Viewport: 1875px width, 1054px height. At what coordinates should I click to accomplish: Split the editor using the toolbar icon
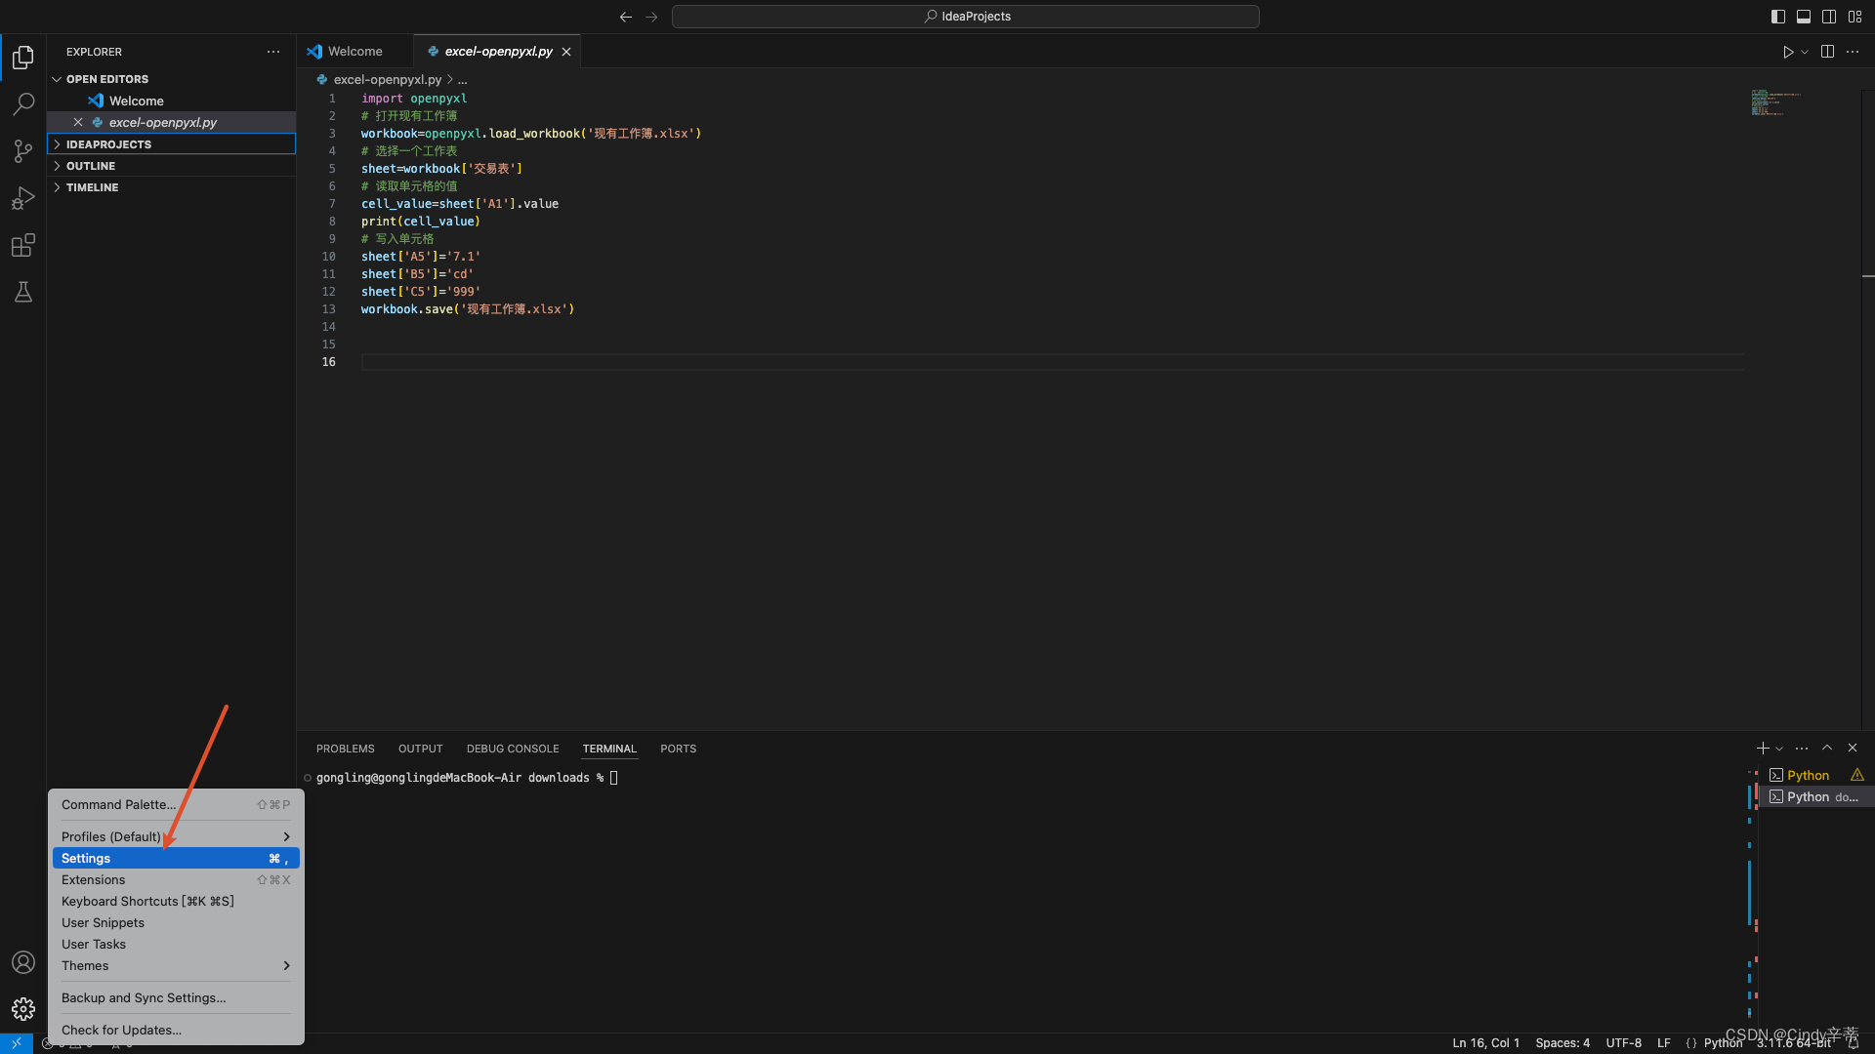pyautogui.click(x=1827, y=52)
